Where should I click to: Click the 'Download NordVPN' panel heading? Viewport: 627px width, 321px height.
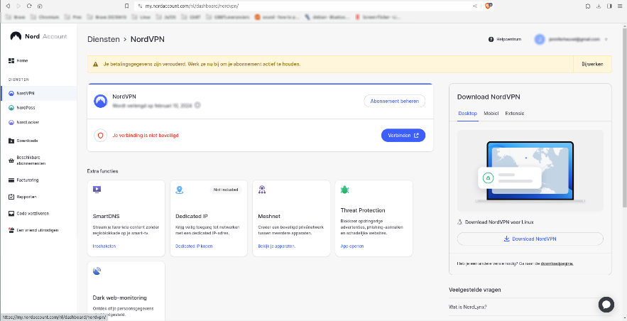(489, 97)
